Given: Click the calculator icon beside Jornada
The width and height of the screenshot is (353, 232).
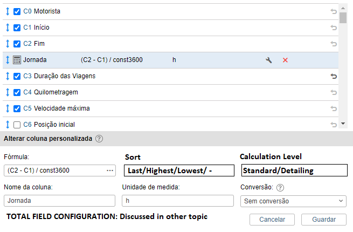Looking at the screenshot, I should click(17, 60).
